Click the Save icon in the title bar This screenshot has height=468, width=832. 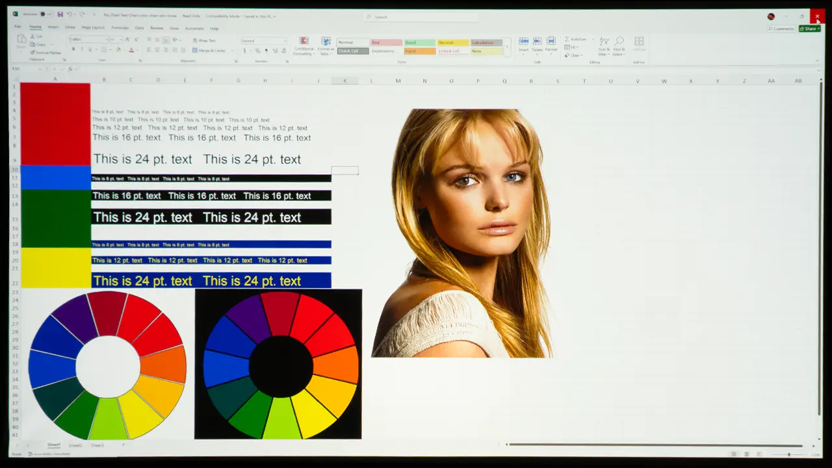pyautogui.click(x=60, y=14)
